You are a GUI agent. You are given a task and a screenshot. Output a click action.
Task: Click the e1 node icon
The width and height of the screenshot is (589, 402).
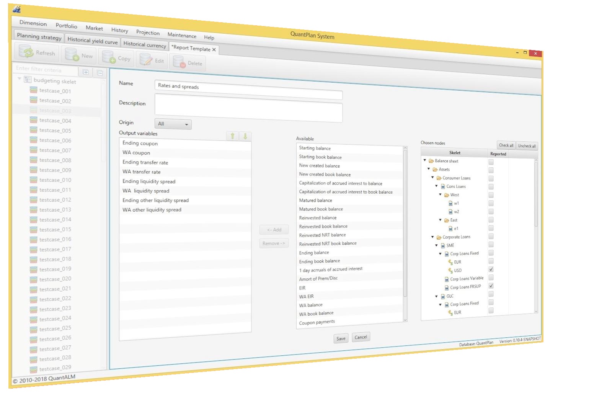[450, 229]
